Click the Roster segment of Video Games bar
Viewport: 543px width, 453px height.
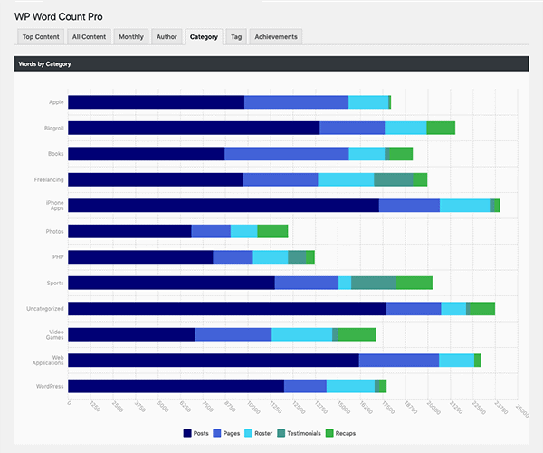pos(302,334)
